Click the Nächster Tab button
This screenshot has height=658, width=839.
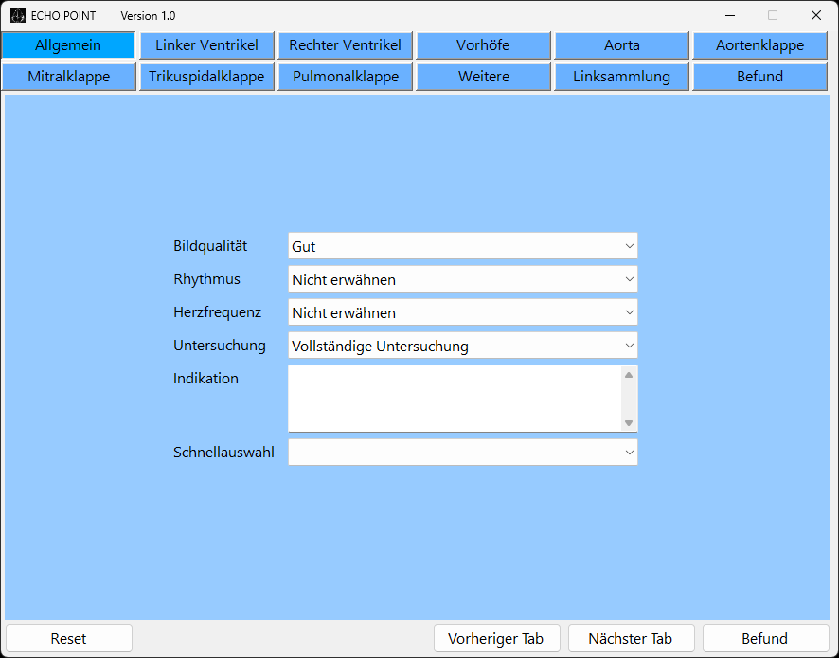[x=631, y=639]
